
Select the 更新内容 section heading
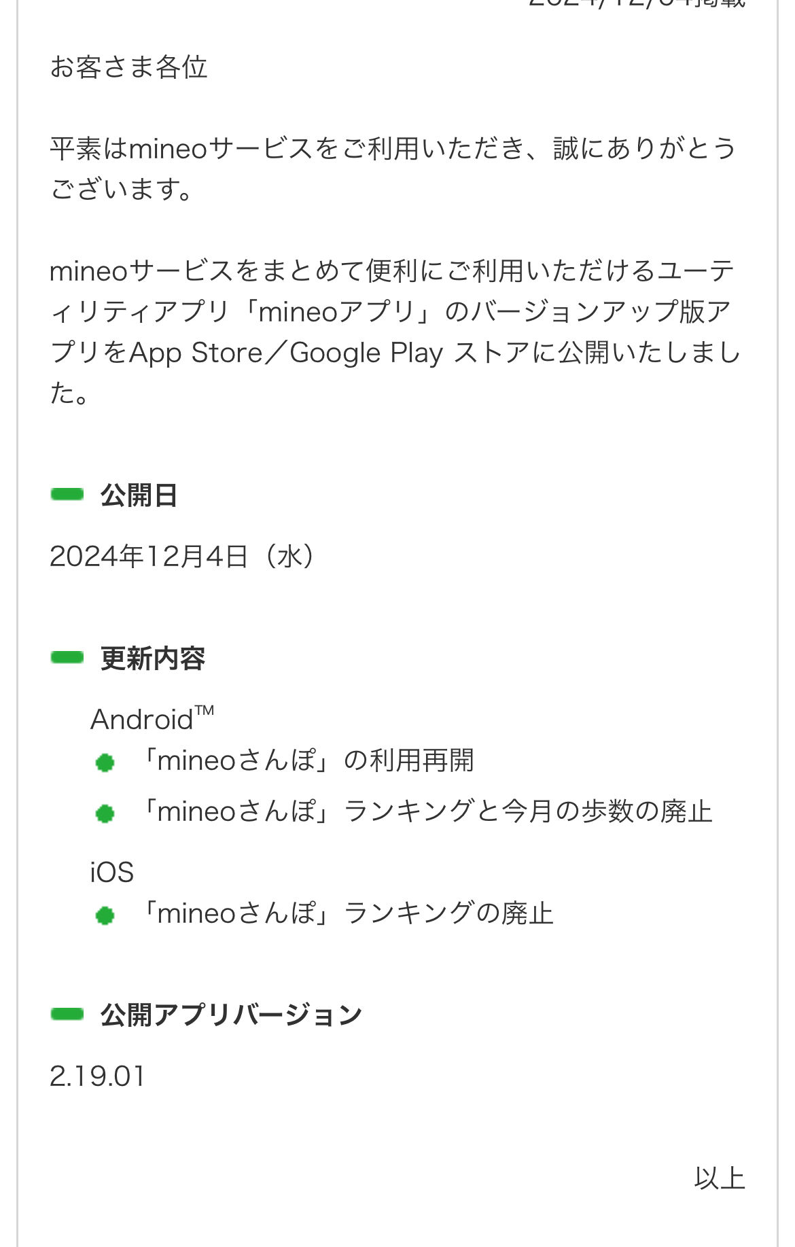[153, 658]
